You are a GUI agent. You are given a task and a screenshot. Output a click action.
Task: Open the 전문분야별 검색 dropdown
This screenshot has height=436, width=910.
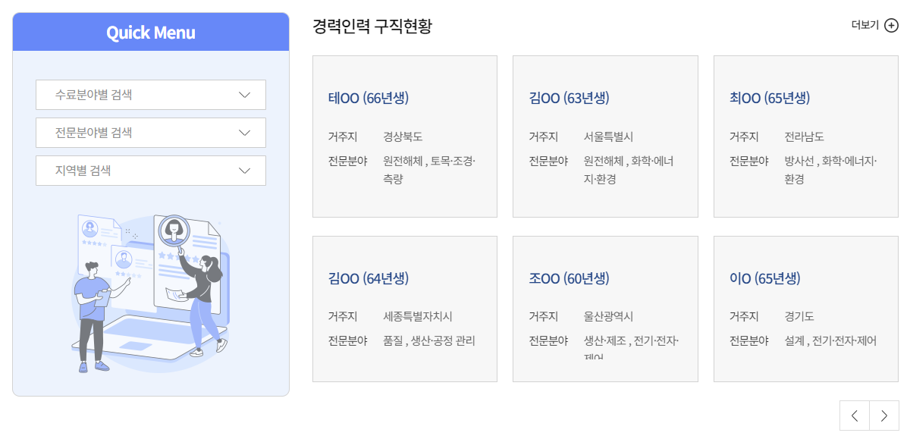point(151,133)
